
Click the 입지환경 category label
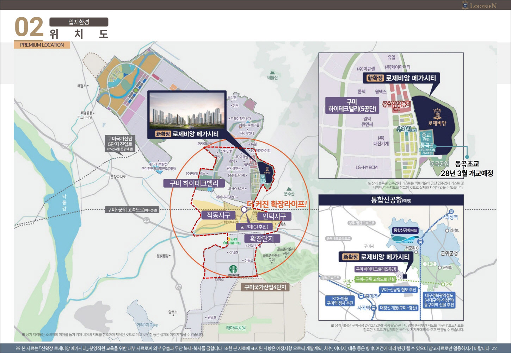[79, 22]
